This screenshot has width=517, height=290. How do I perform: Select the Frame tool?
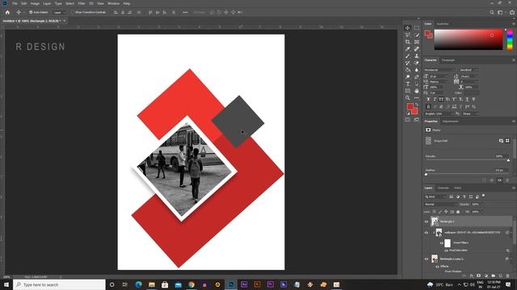pos(417,42)
